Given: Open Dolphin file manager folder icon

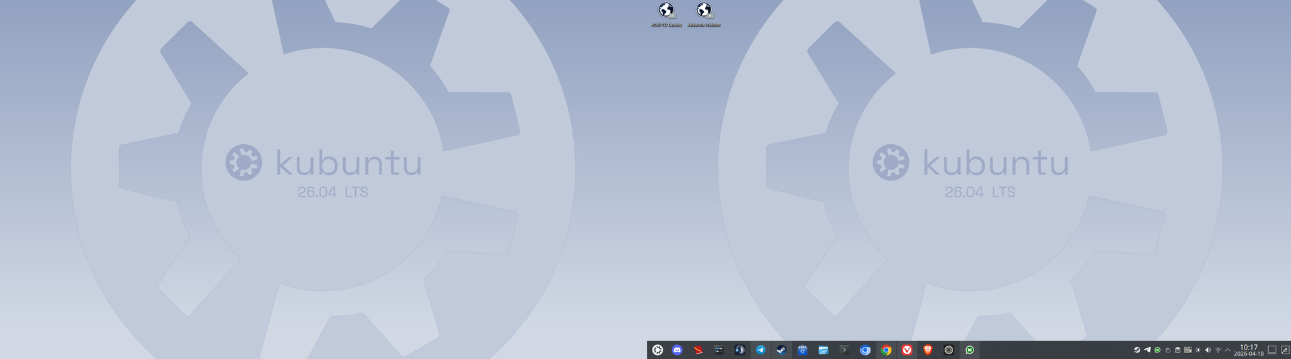Looking at the screenshot, I should coord(823,350).
